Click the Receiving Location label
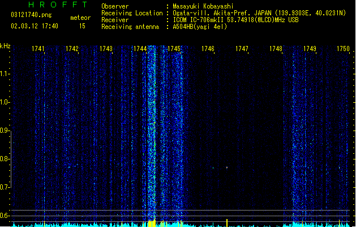This screenshot has height=227, width=356. coord(132,13)
